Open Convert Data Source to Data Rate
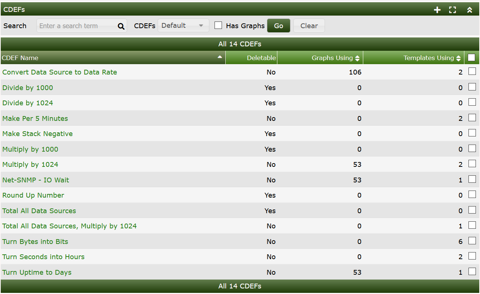This screenshot has width=480, height=294. tap(59, 72)
